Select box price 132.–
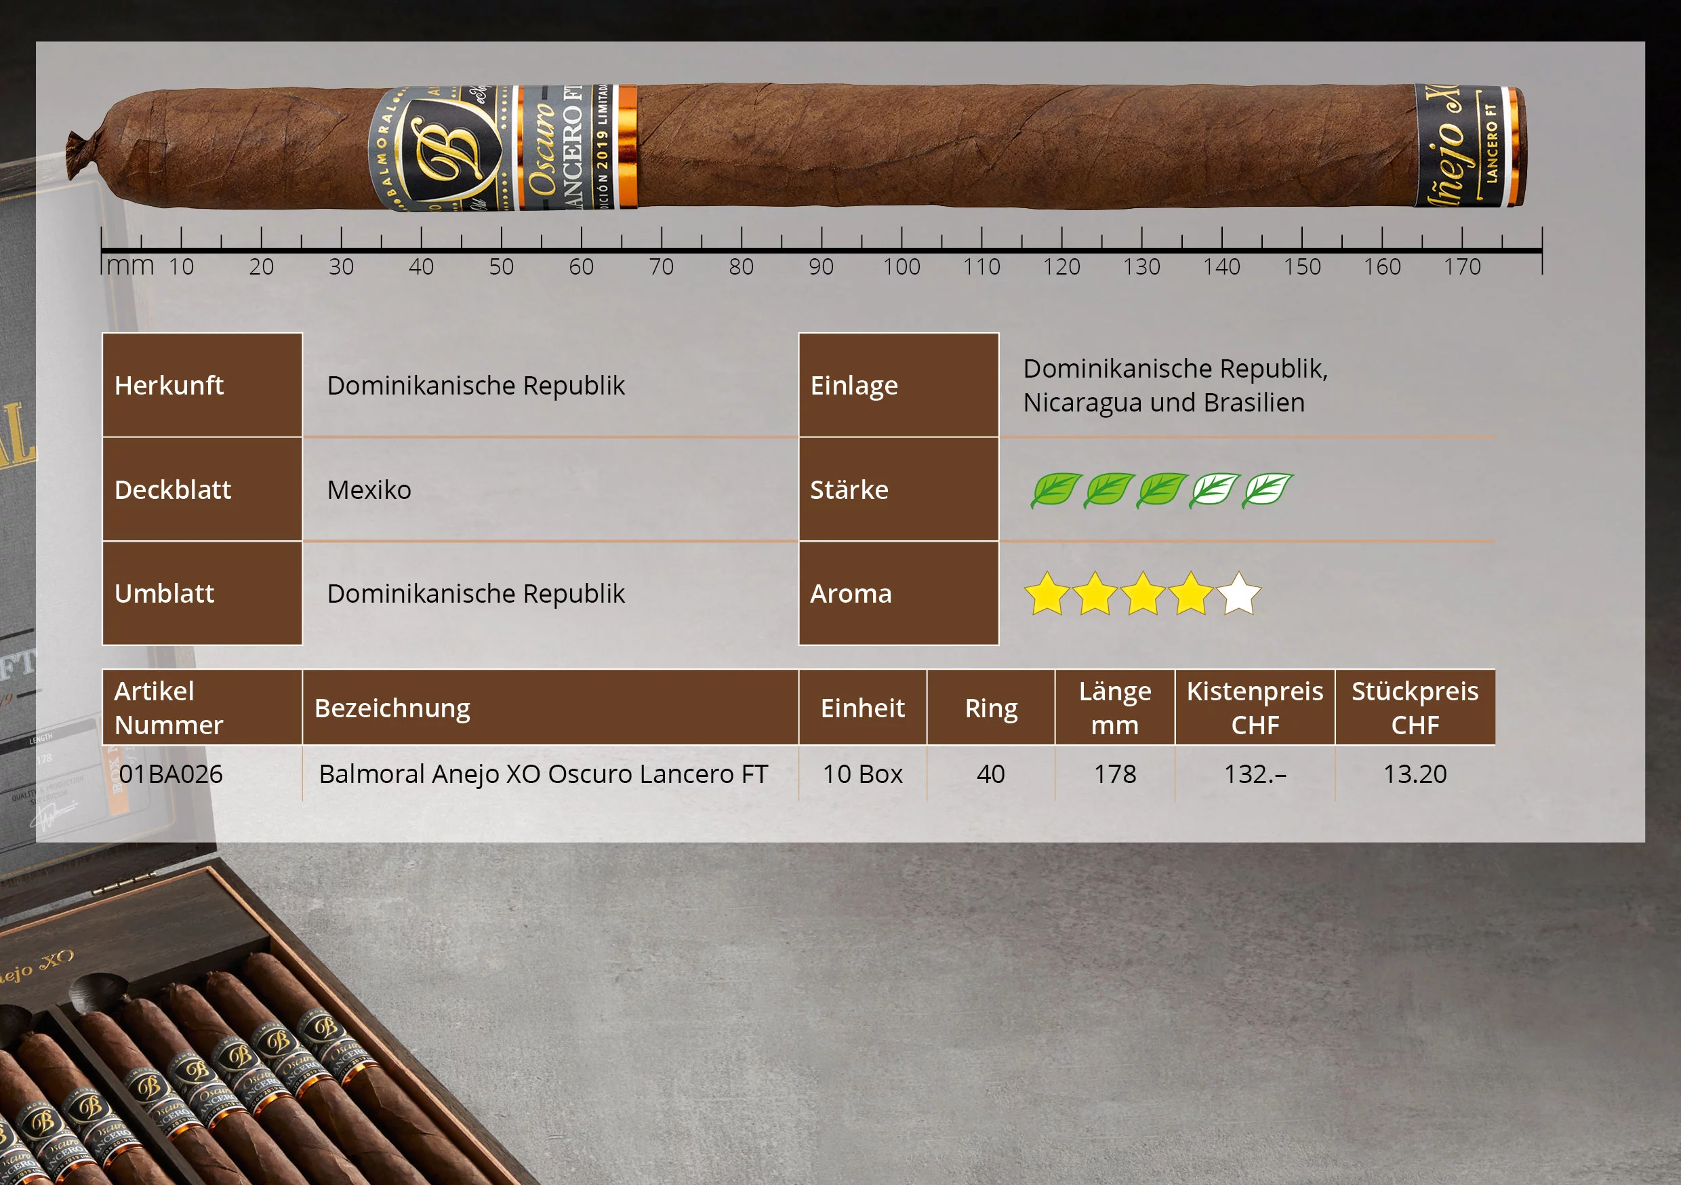Viewport: 1681px width, 1185px height. point(1255,774)
